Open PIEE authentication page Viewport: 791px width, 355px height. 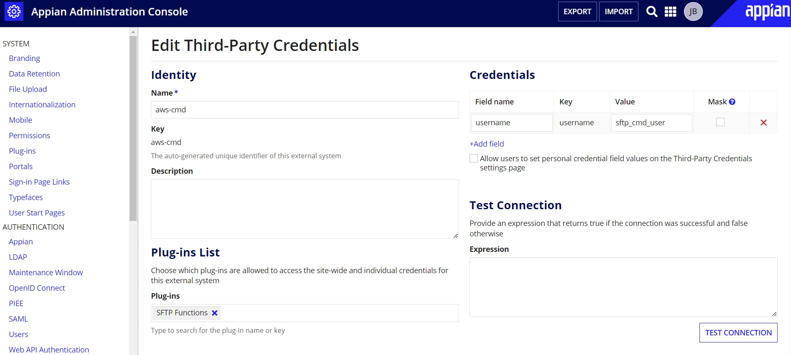pos(16,304)
